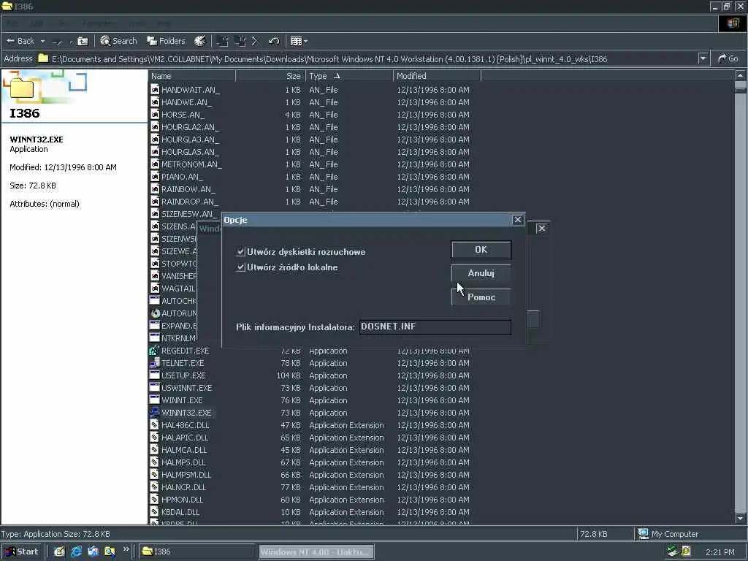Click the AUTORUN CD icon
This screenshot has width=748, height=561.
(x=155, y=313)
